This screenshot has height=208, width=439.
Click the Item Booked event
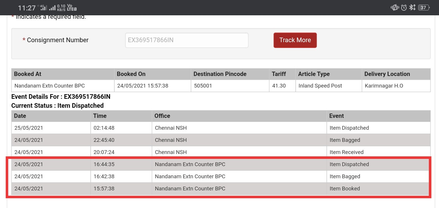pyautogui.click(x=345, y=189)
